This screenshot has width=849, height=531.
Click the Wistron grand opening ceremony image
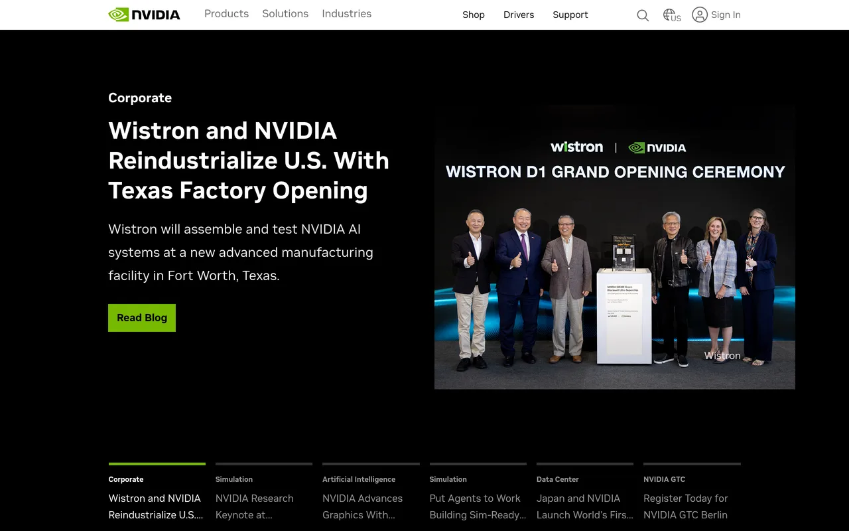615,247
